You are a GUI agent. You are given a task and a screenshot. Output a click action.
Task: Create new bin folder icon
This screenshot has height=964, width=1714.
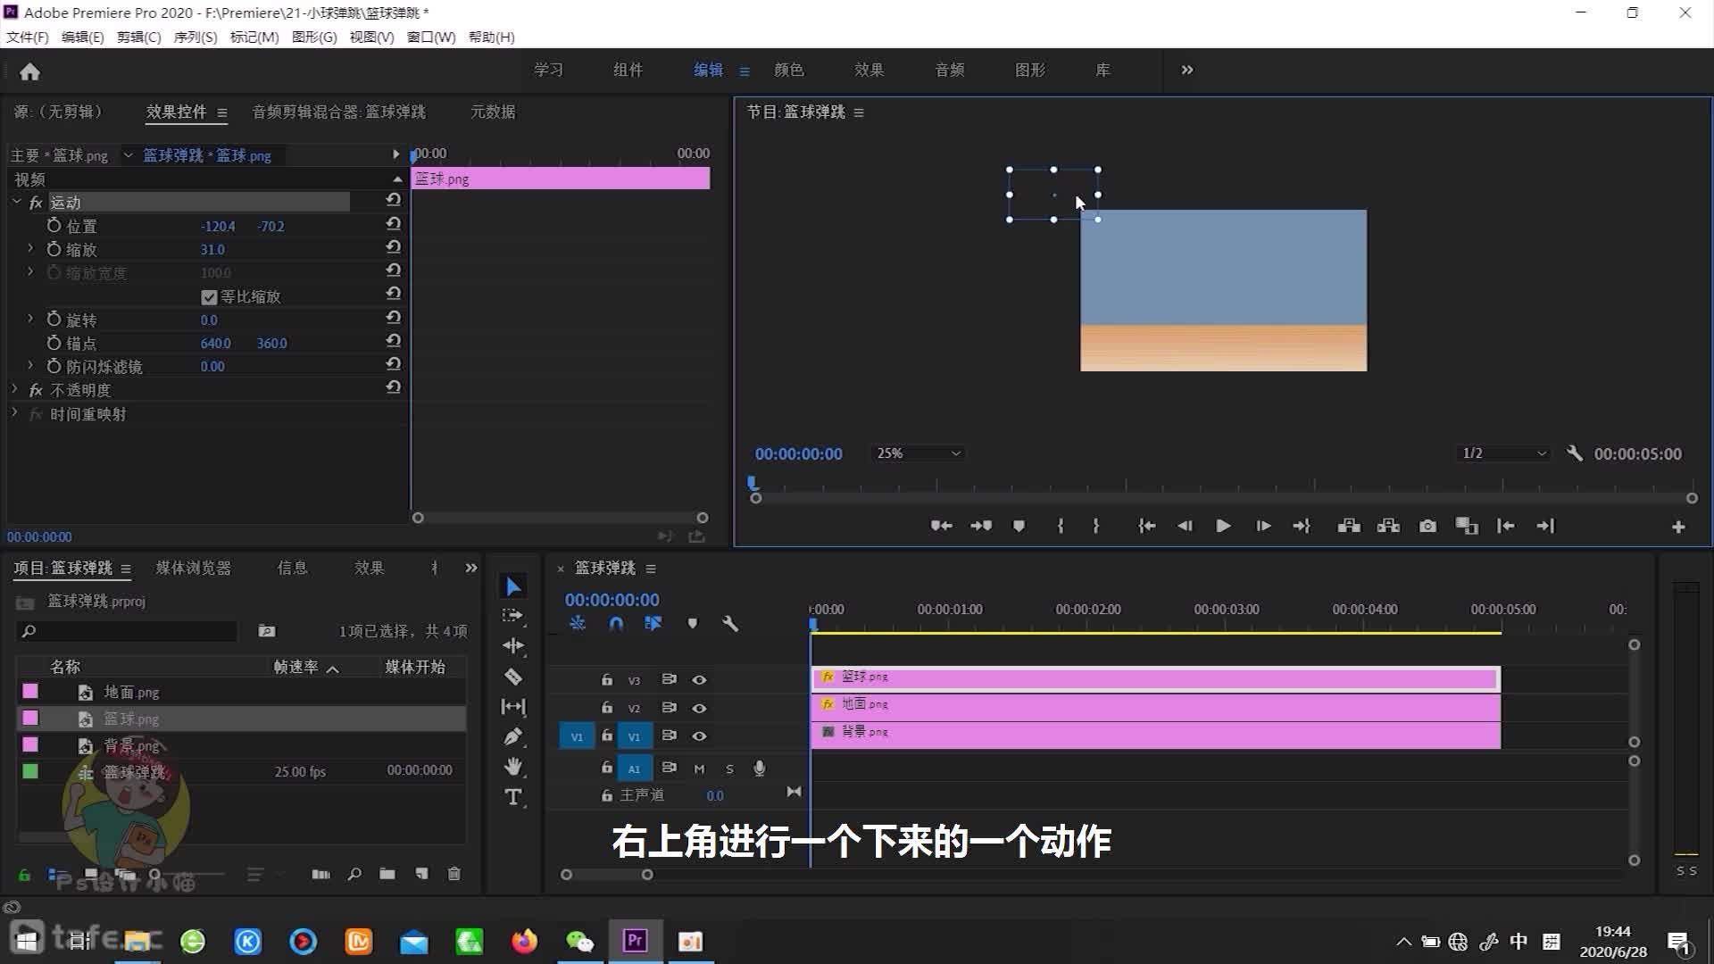point(387,874)
